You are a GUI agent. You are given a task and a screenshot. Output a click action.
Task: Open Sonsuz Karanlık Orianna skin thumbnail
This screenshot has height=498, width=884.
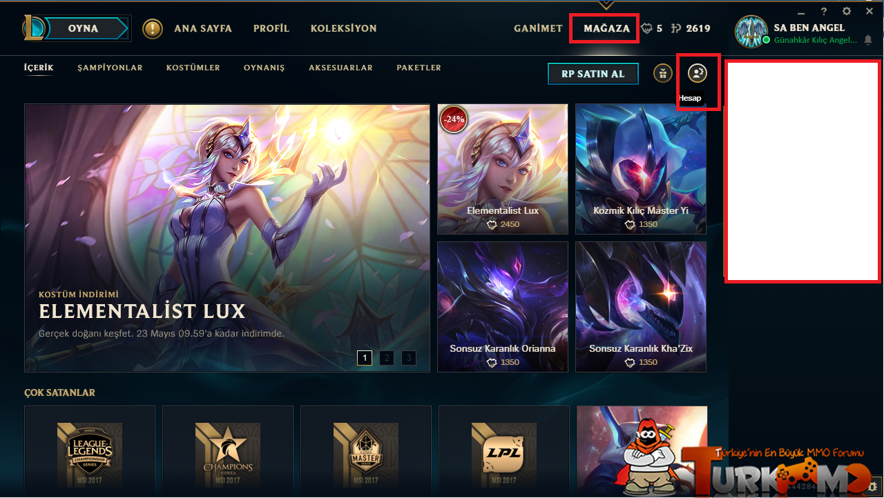pos(503,307)
